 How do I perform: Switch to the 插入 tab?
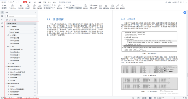tap(30, 2)
